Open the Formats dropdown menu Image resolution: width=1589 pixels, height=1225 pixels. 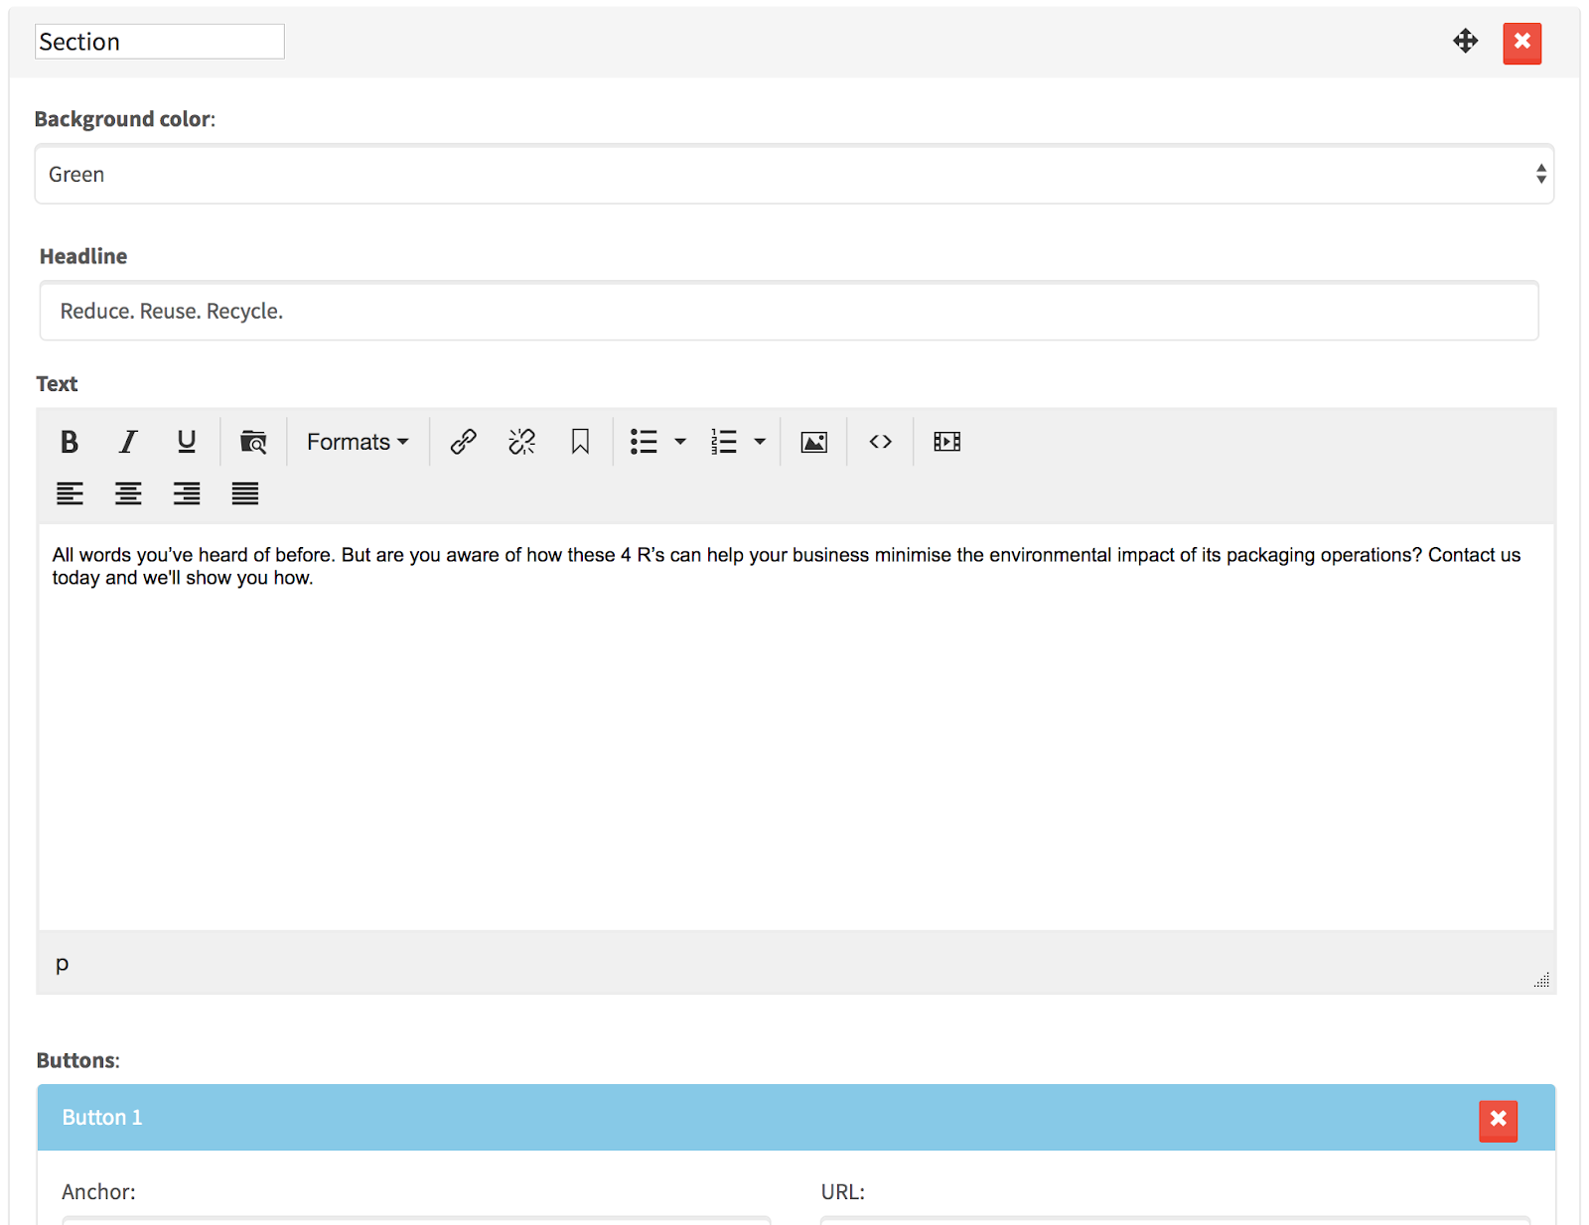357,441
